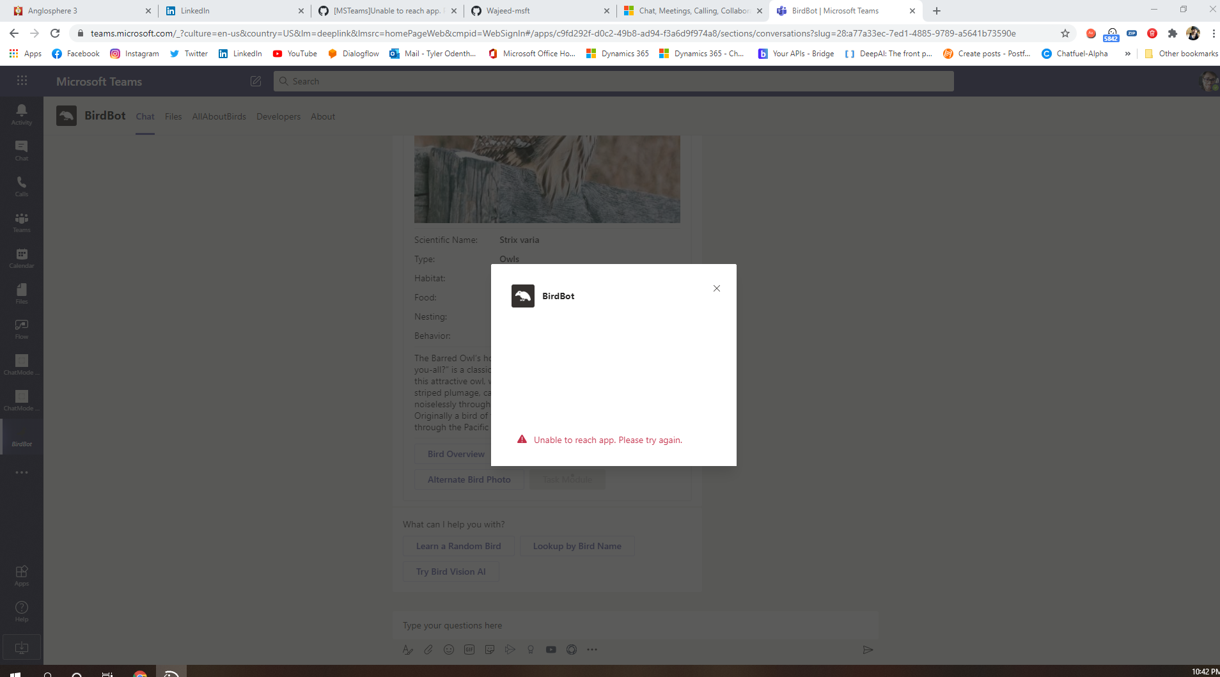Click the Alternate Bird Photo button
The width and height of the screenshot is (1220, 677).
pyautogui.click(x=469, y=479)
